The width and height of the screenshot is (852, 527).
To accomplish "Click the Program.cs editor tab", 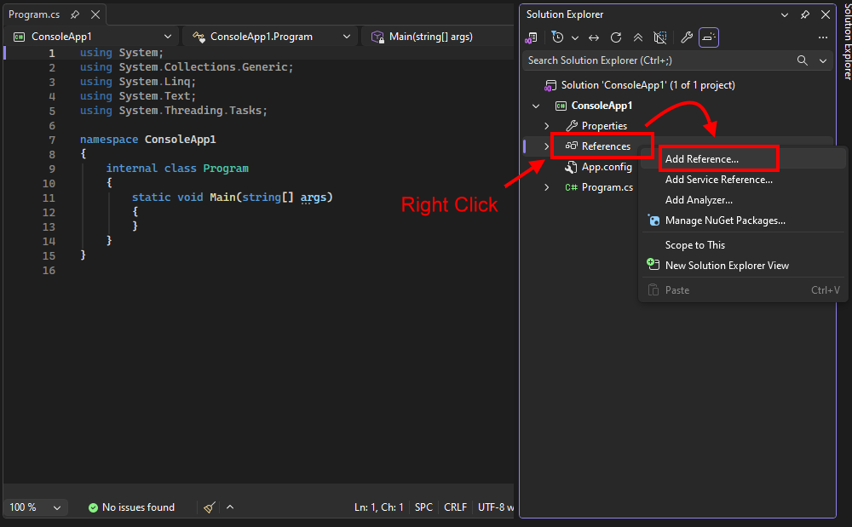I will coord(34,14).
